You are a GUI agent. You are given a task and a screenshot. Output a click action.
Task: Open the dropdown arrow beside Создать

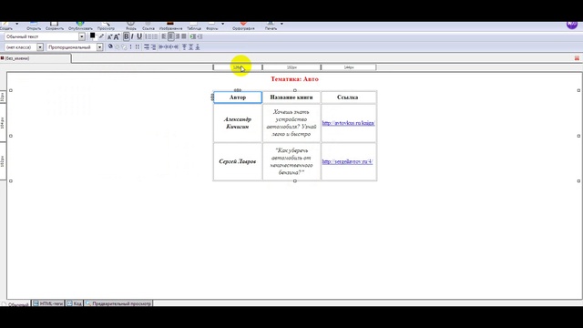[x=16, y=24]
